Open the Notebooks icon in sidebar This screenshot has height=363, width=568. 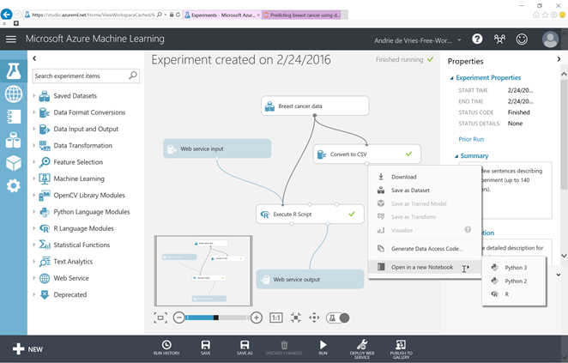tap(14, 117)
